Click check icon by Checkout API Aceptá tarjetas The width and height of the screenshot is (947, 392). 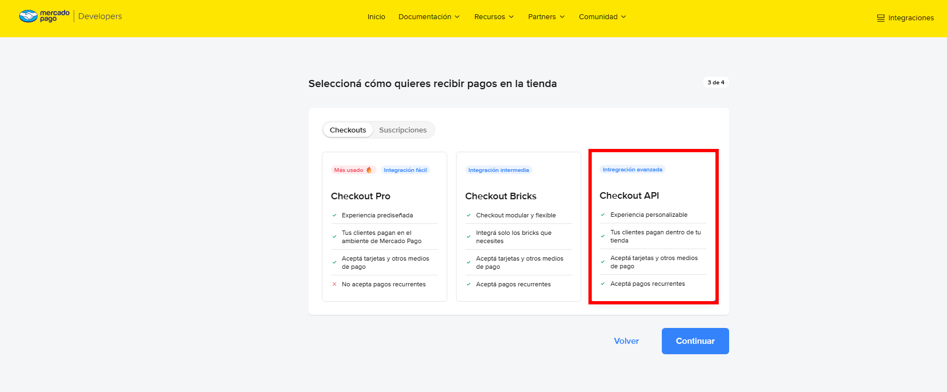603,262
